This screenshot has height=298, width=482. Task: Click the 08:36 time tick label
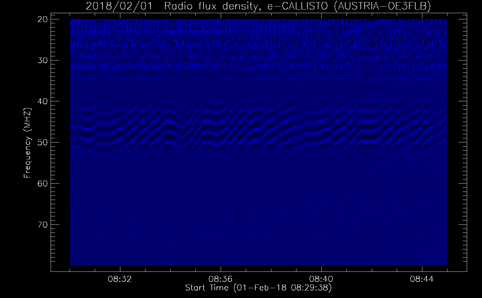click(221, 280)
